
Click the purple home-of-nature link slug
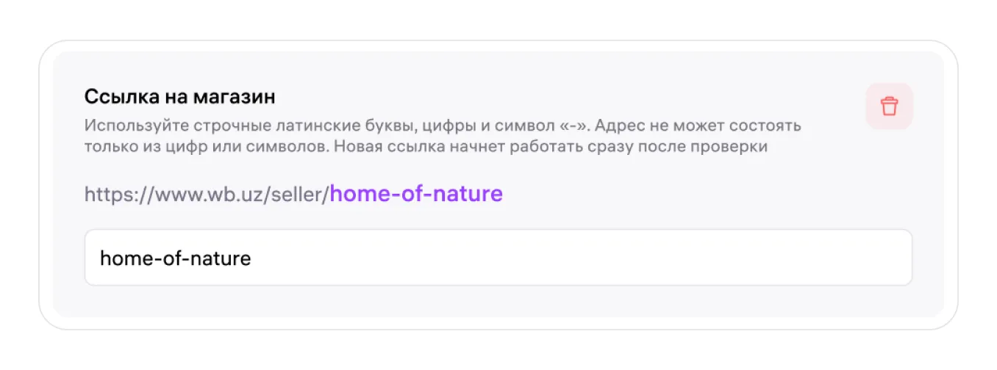click(416, 194)
